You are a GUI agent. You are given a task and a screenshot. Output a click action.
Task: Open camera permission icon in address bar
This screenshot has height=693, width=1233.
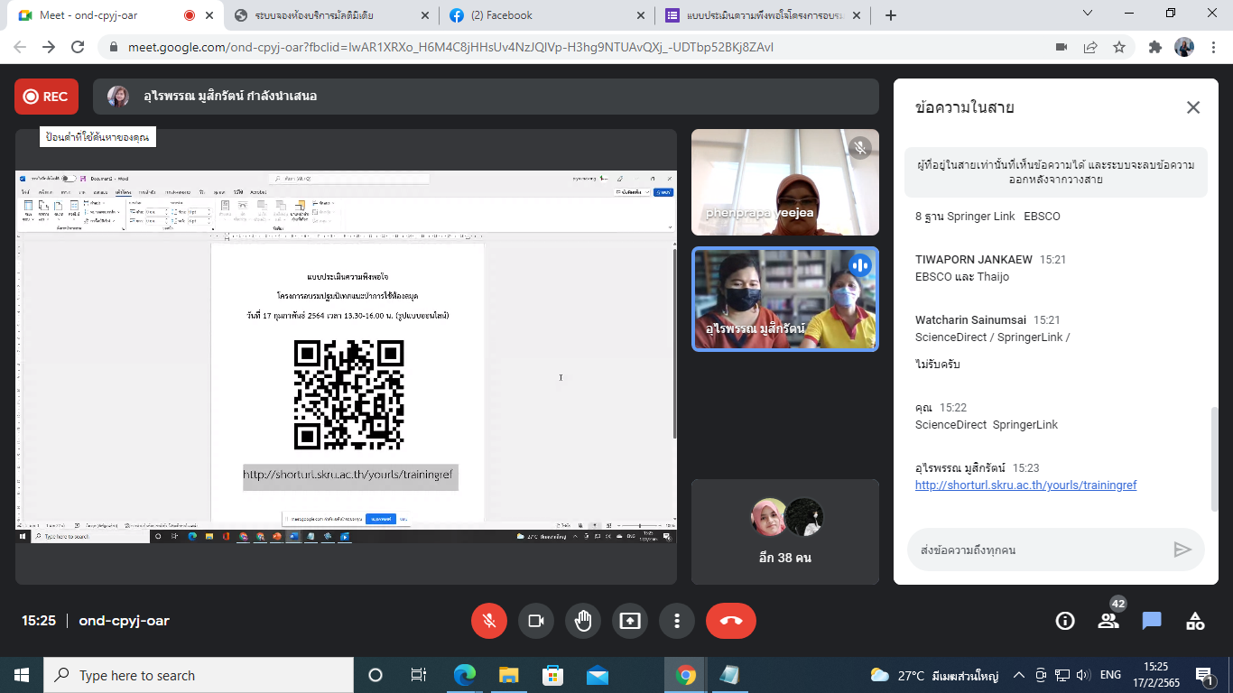pyautogui.click(x=1061, y=47)
